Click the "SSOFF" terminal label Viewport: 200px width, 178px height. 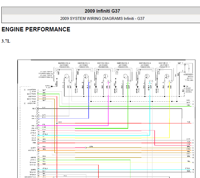coord(33,148)
